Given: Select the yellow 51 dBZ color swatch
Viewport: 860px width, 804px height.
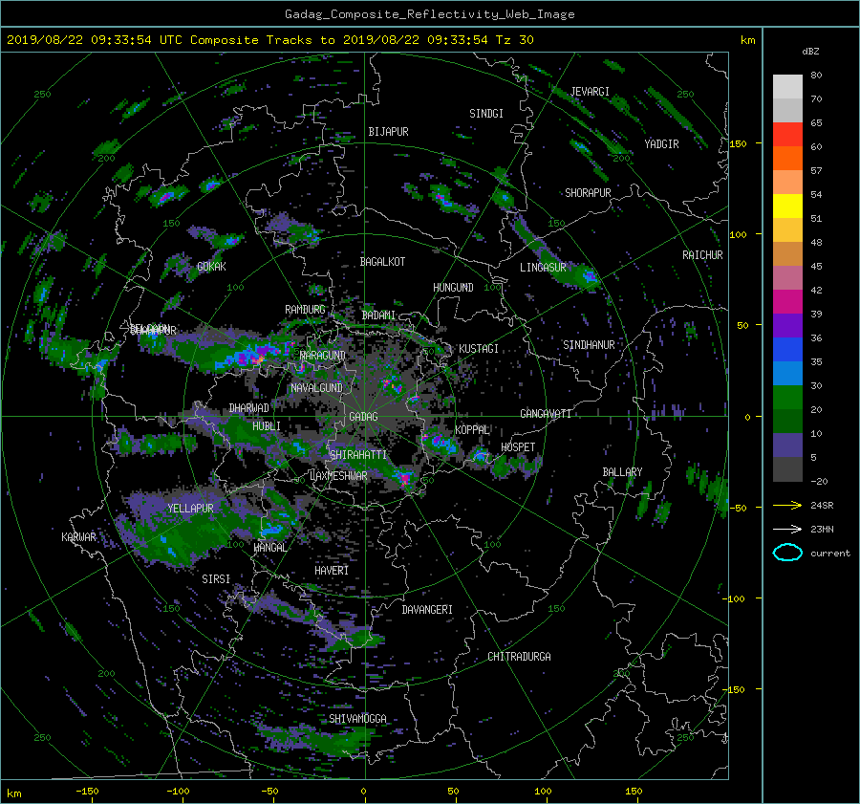Looking at the screenshot, I should 787,206.
